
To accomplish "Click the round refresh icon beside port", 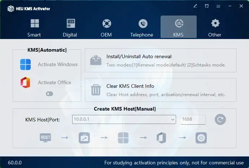I will [x=220, y=119].
